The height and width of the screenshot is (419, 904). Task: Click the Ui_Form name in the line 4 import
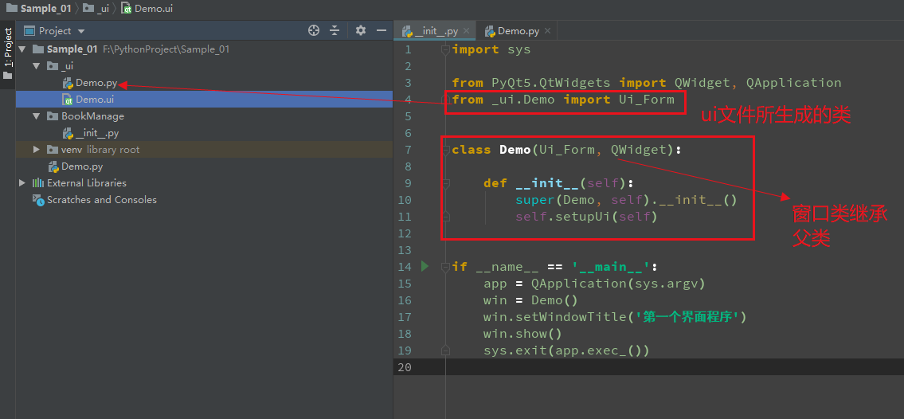[646, 100]
